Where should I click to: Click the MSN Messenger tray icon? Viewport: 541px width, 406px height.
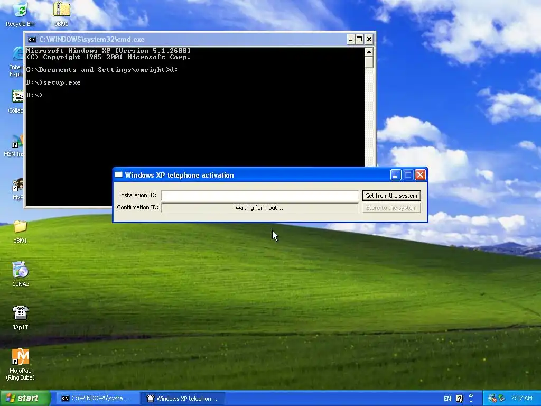[x=492, y=398]
